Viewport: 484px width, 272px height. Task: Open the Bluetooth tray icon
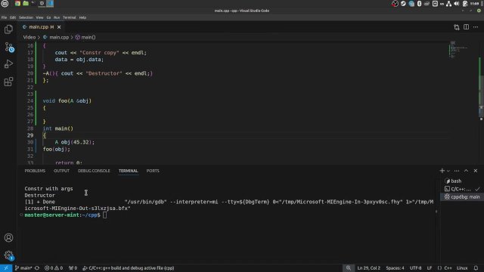pos(419,4)
